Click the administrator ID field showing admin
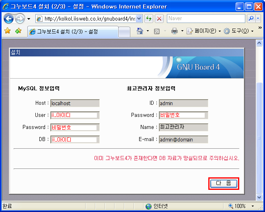 tap(183, 103)
